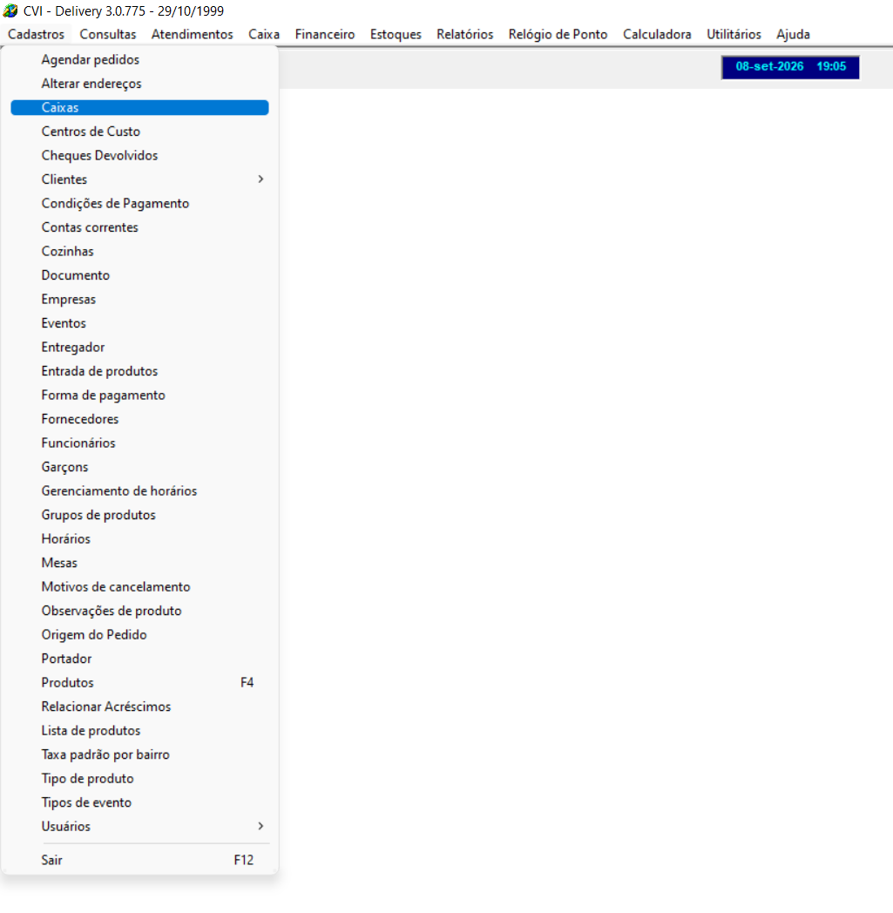Screen dimensions: 893x913
Task: Choose Motivos de cancelamento entry
Action: (139, 587)
